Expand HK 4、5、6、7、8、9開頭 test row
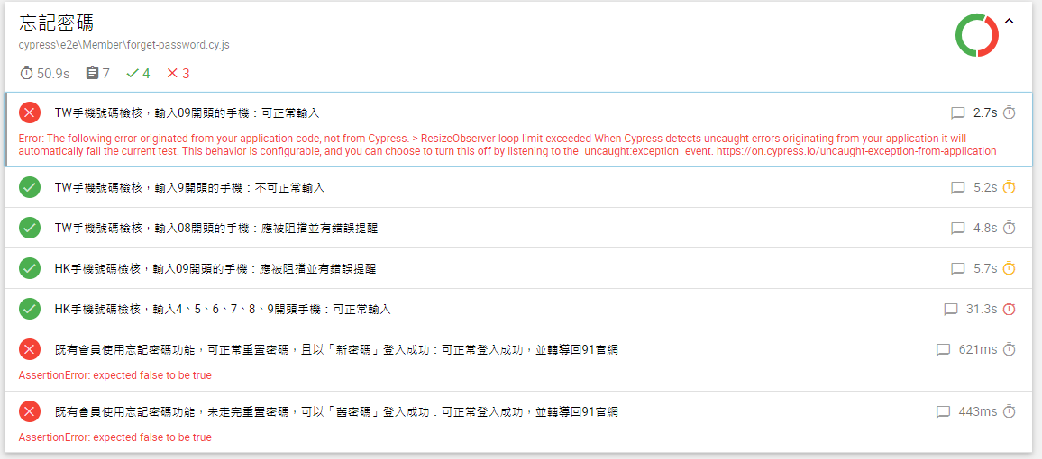The image size is (1042, 459). coord(222,309)
